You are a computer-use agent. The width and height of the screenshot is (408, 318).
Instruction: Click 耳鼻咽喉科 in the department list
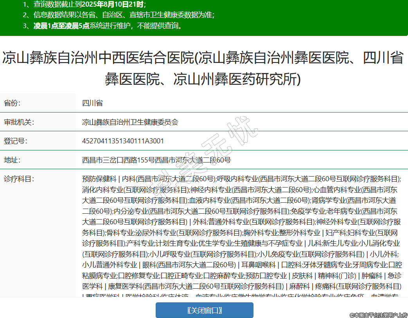pyautogui.click(x=259, y=264)
